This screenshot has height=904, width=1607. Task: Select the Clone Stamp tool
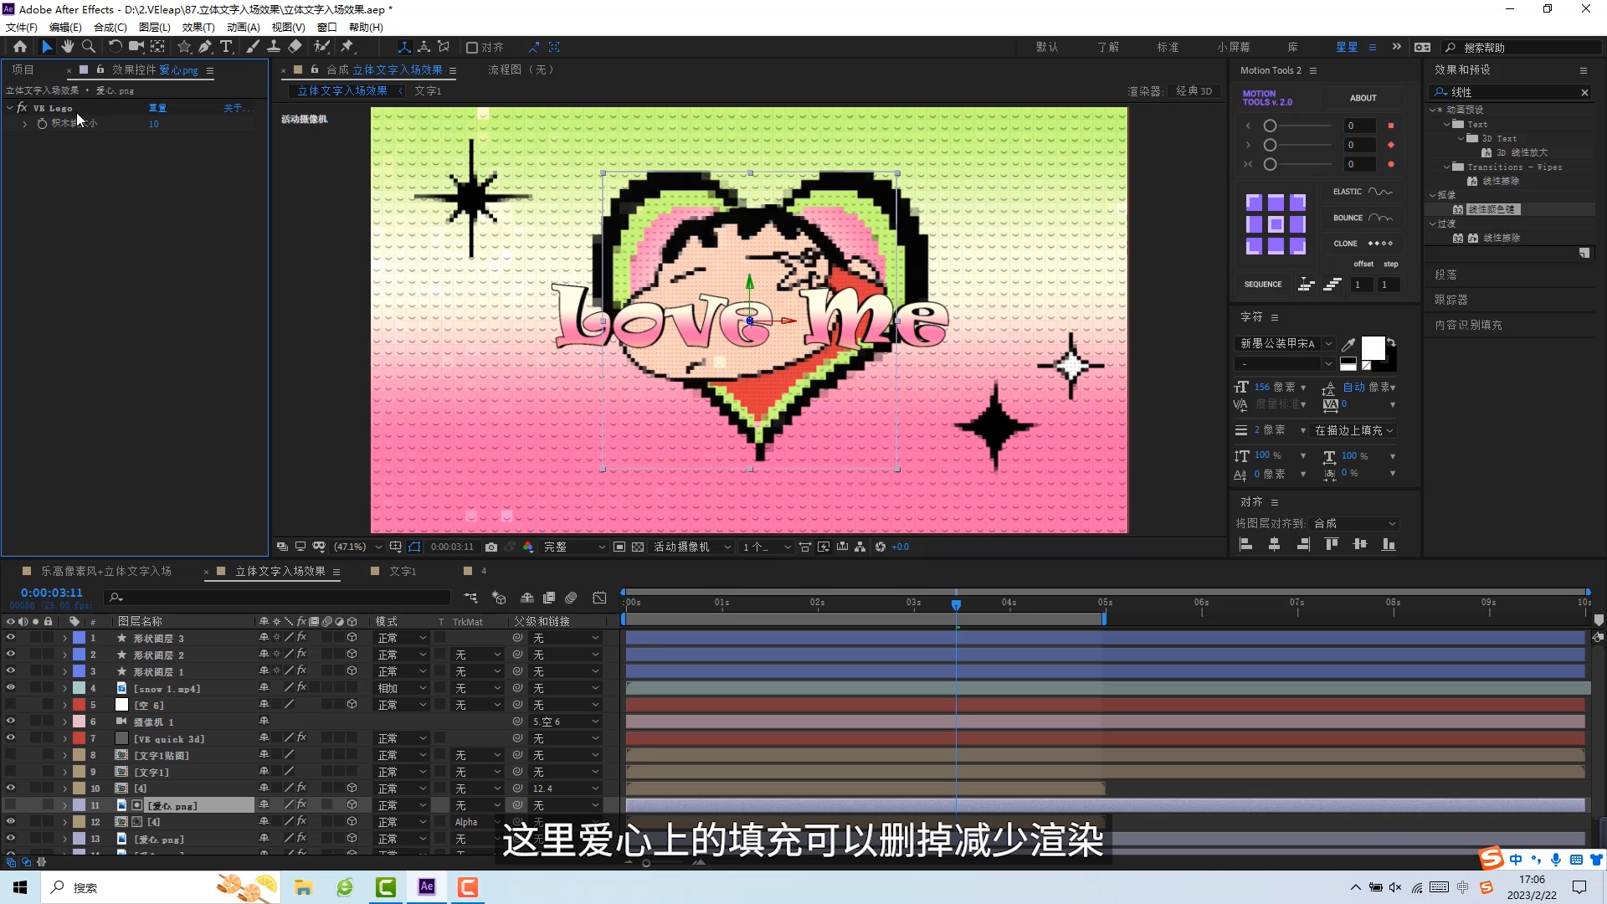click(274, 47)
